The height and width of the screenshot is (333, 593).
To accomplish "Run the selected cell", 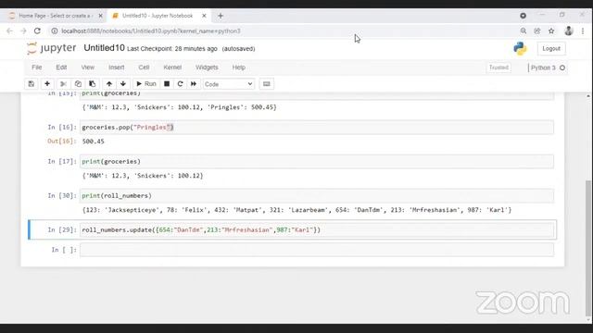I will [x=146, y=84].
